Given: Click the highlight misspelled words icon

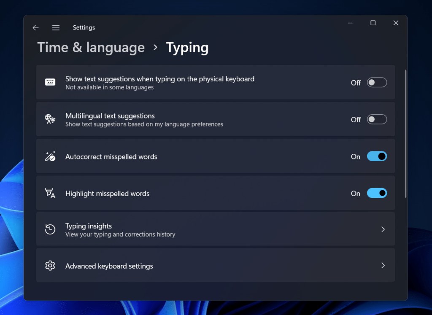Looking at the screenshot, I should pos(50,193).
